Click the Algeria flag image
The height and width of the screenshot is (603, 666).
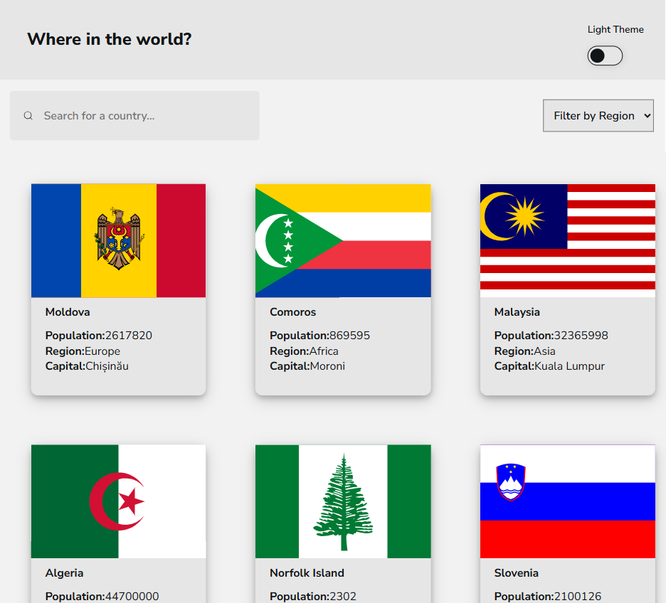point(118,501)
